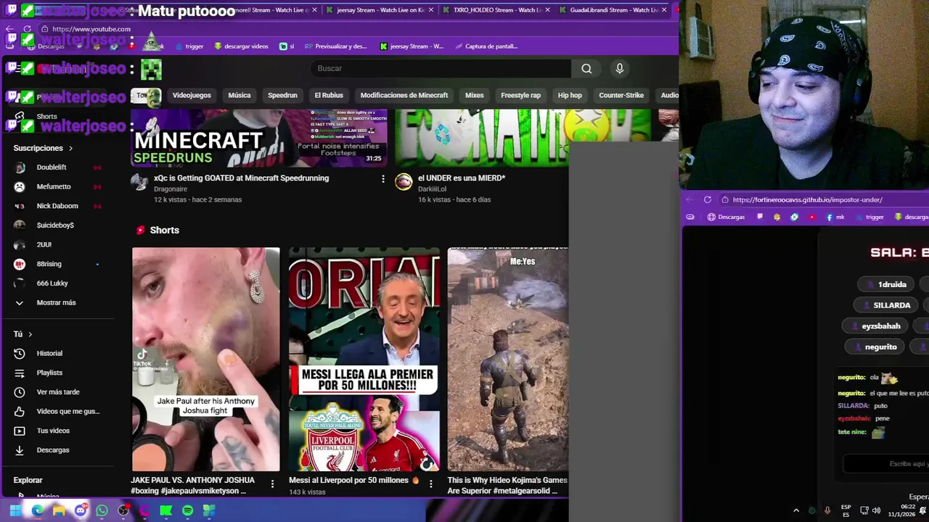
Task: Select Modificaciones de Minecraft chip
Action: click(x=404, y=95)
